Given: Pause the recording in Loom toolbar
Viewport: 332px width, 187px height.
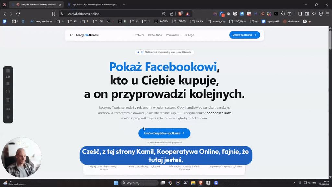Looking at the screenshot, I should point(8,83).
